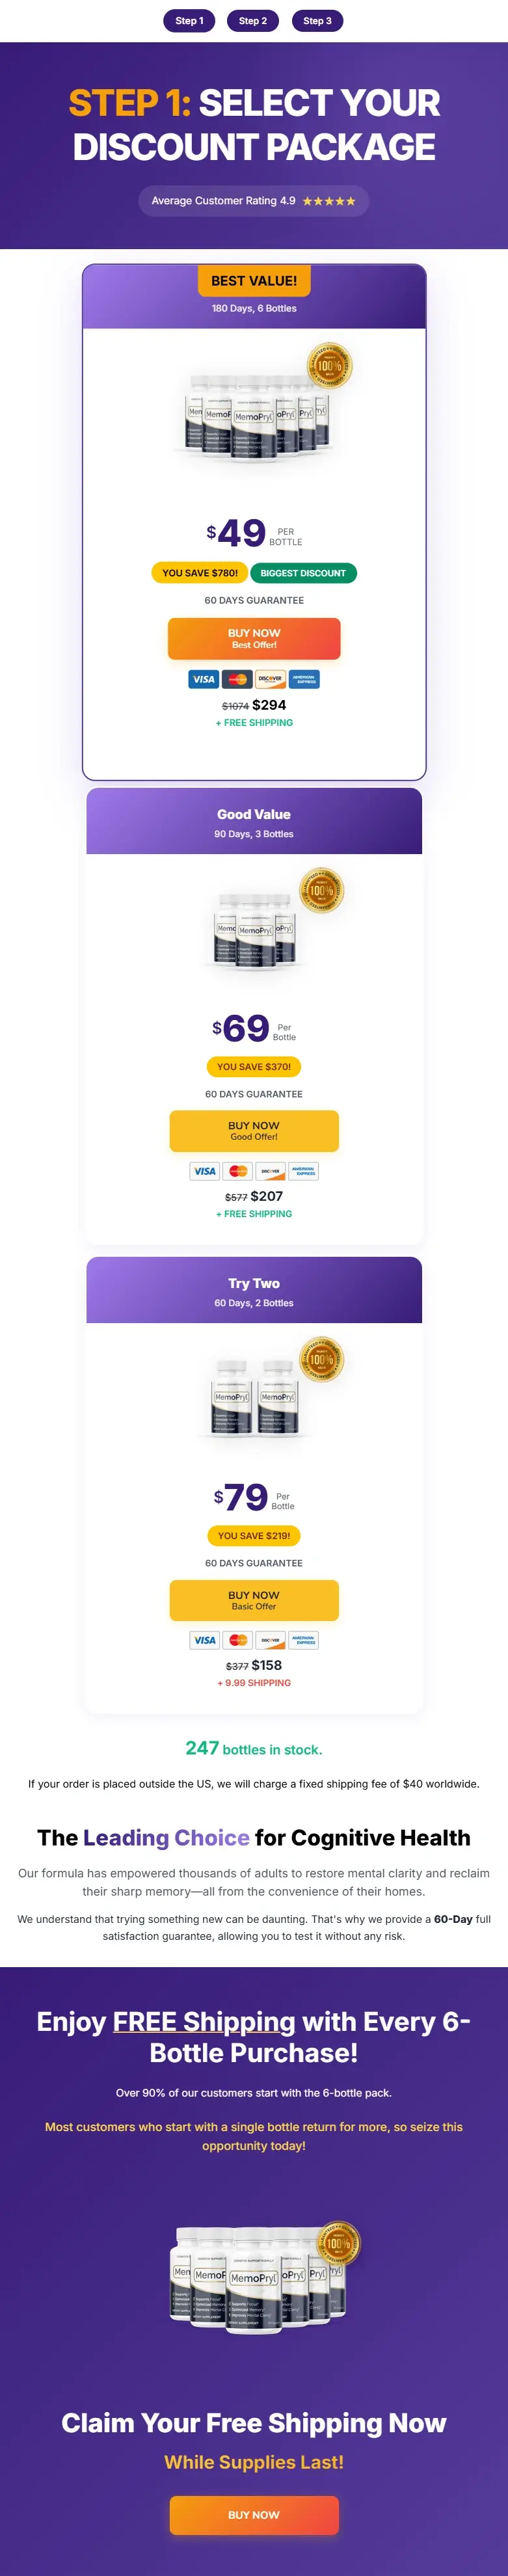Click the Visa payment icon under Best Value

click(203, 678)
